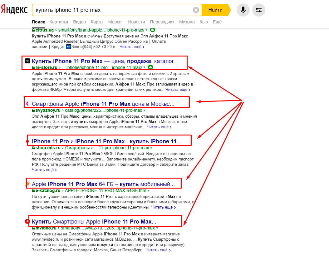Open the e-katalog.ru domain link
This screenshot has width=329, height=261.
[48, 190]
